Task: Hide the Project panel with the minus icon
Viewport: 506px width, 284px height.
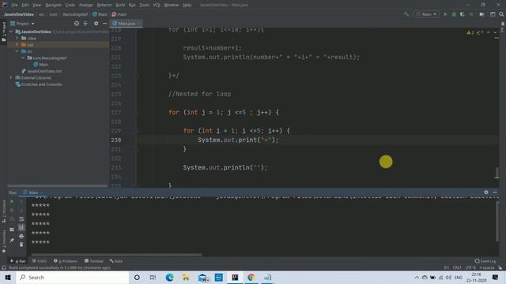Action: (x=105, y=24)
